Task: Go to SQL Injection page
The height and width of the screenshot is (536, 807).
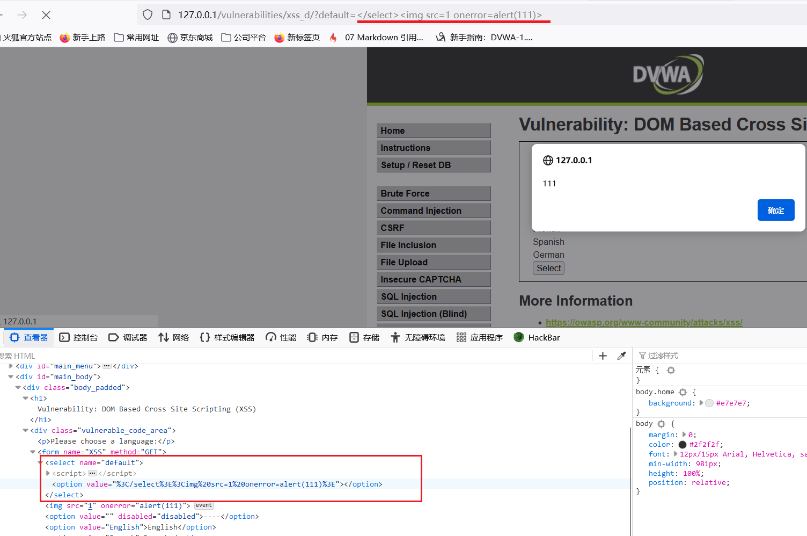Action: pyautogui.click(x=434, y=296)
